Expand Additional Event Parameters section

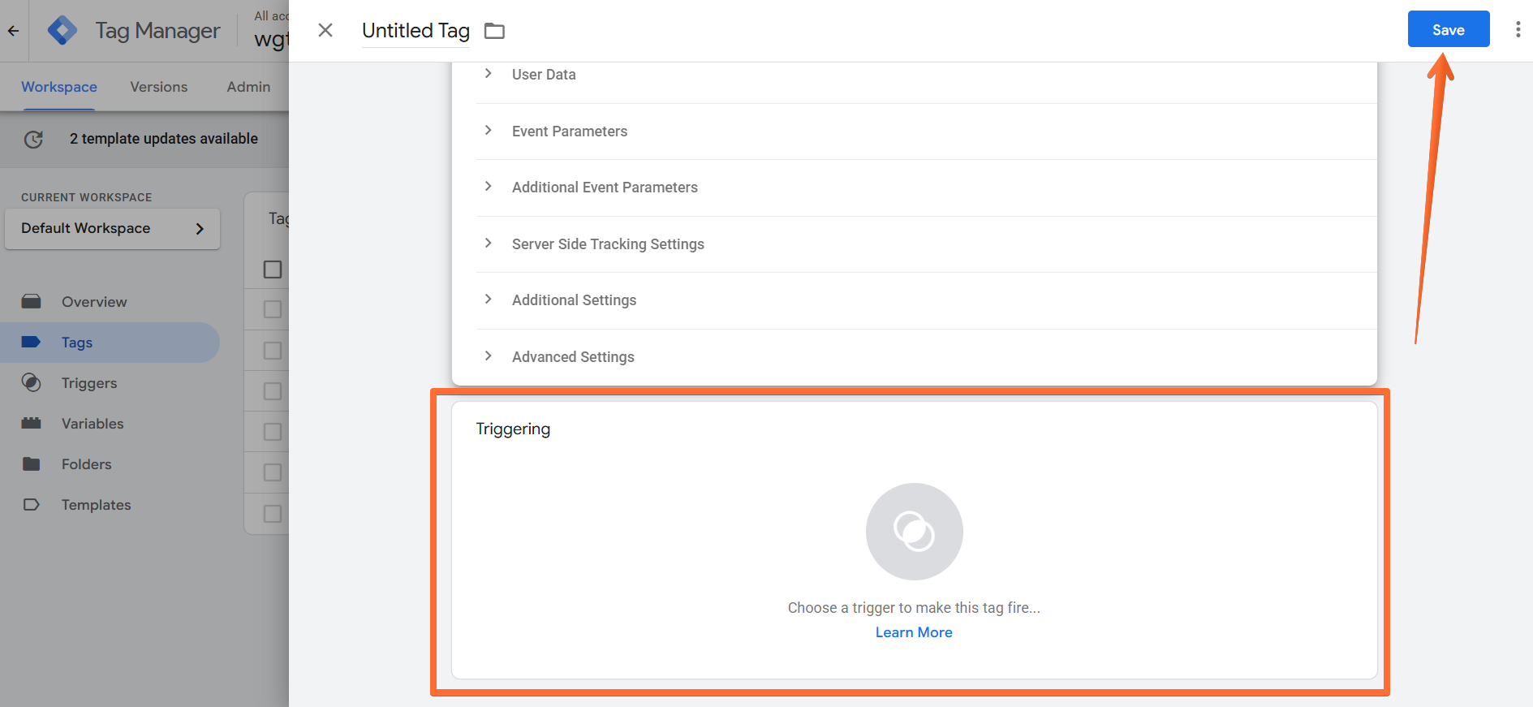(x=926, y=188)
